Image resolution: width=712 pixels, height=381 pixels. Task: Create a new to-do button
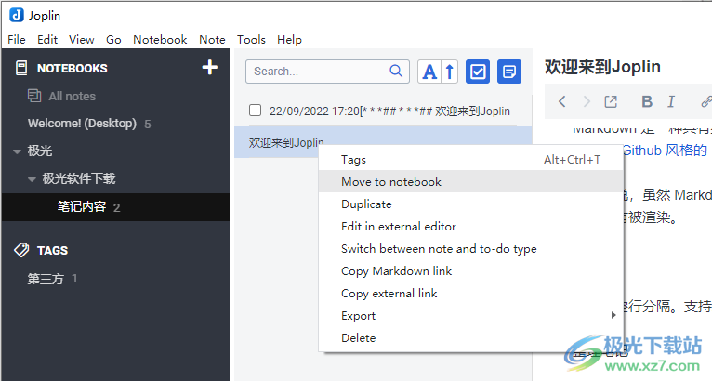(478, 72)
